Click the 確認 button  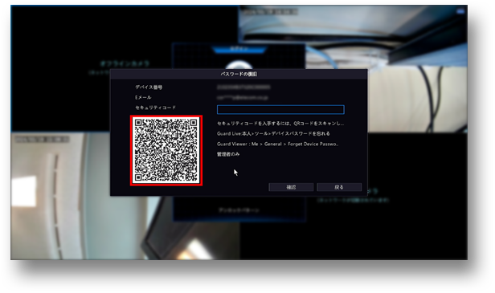tap(291, 187)
